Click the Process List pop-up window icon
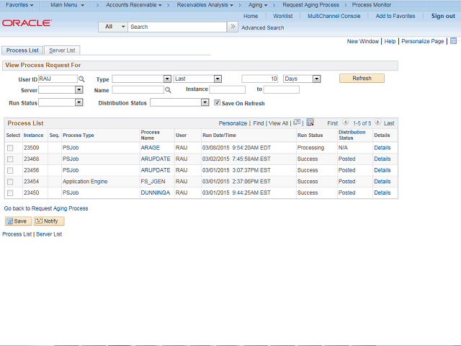Image resolution: width=461 pixels, height=346 pixels. [297, 123]
